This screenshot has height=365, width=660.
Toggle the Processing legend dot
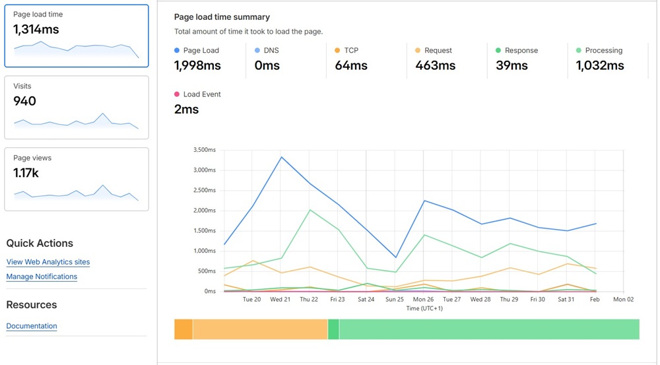579,50
